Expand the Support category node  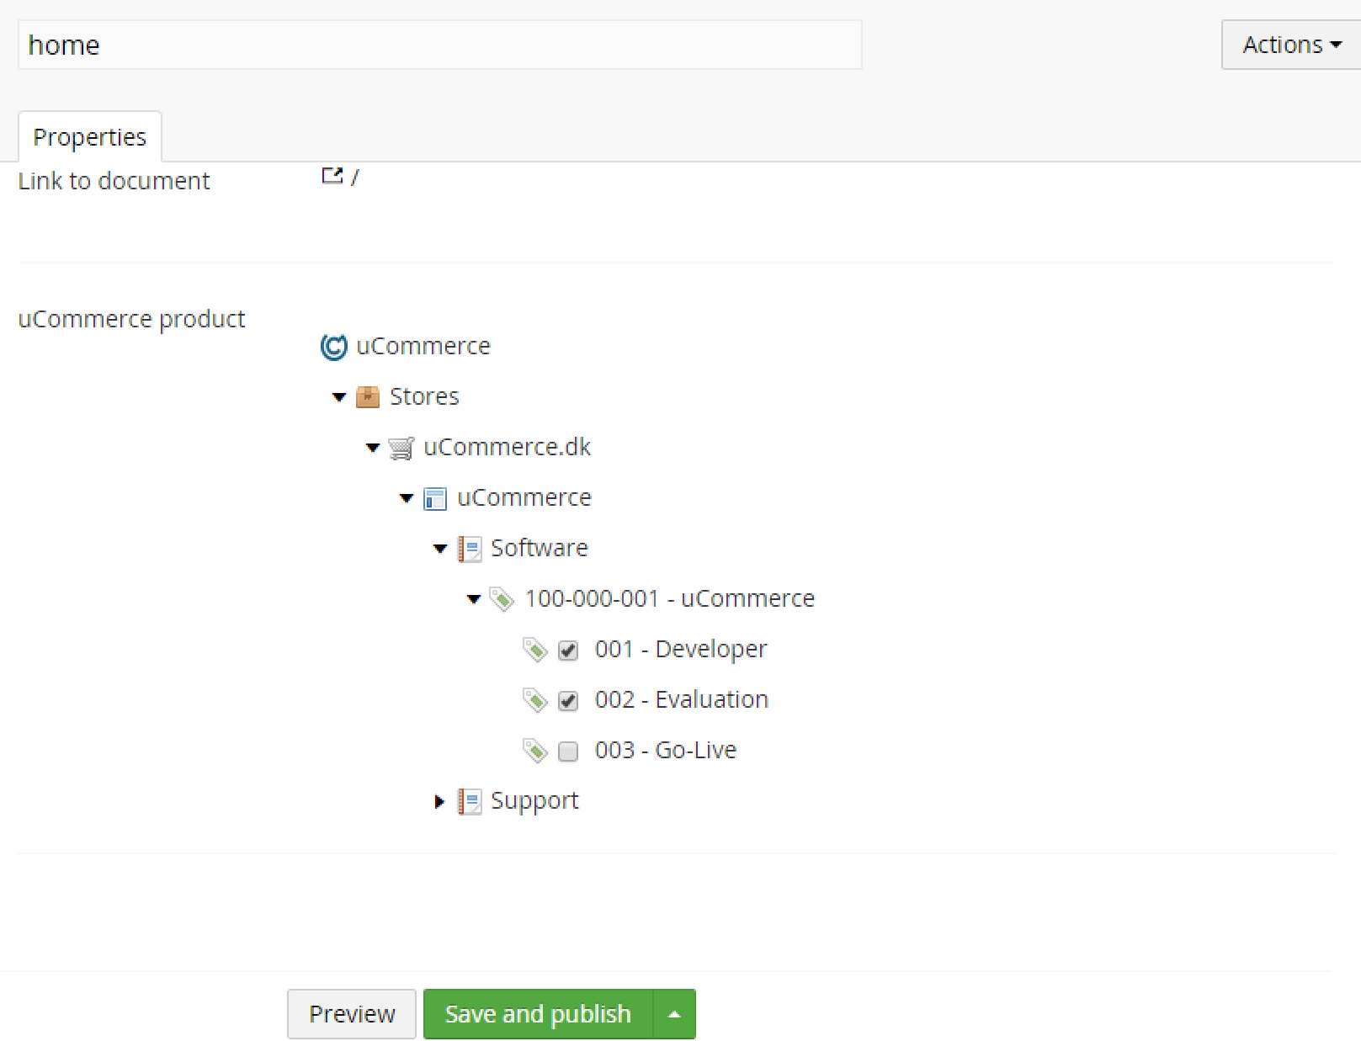coord(439,802)
